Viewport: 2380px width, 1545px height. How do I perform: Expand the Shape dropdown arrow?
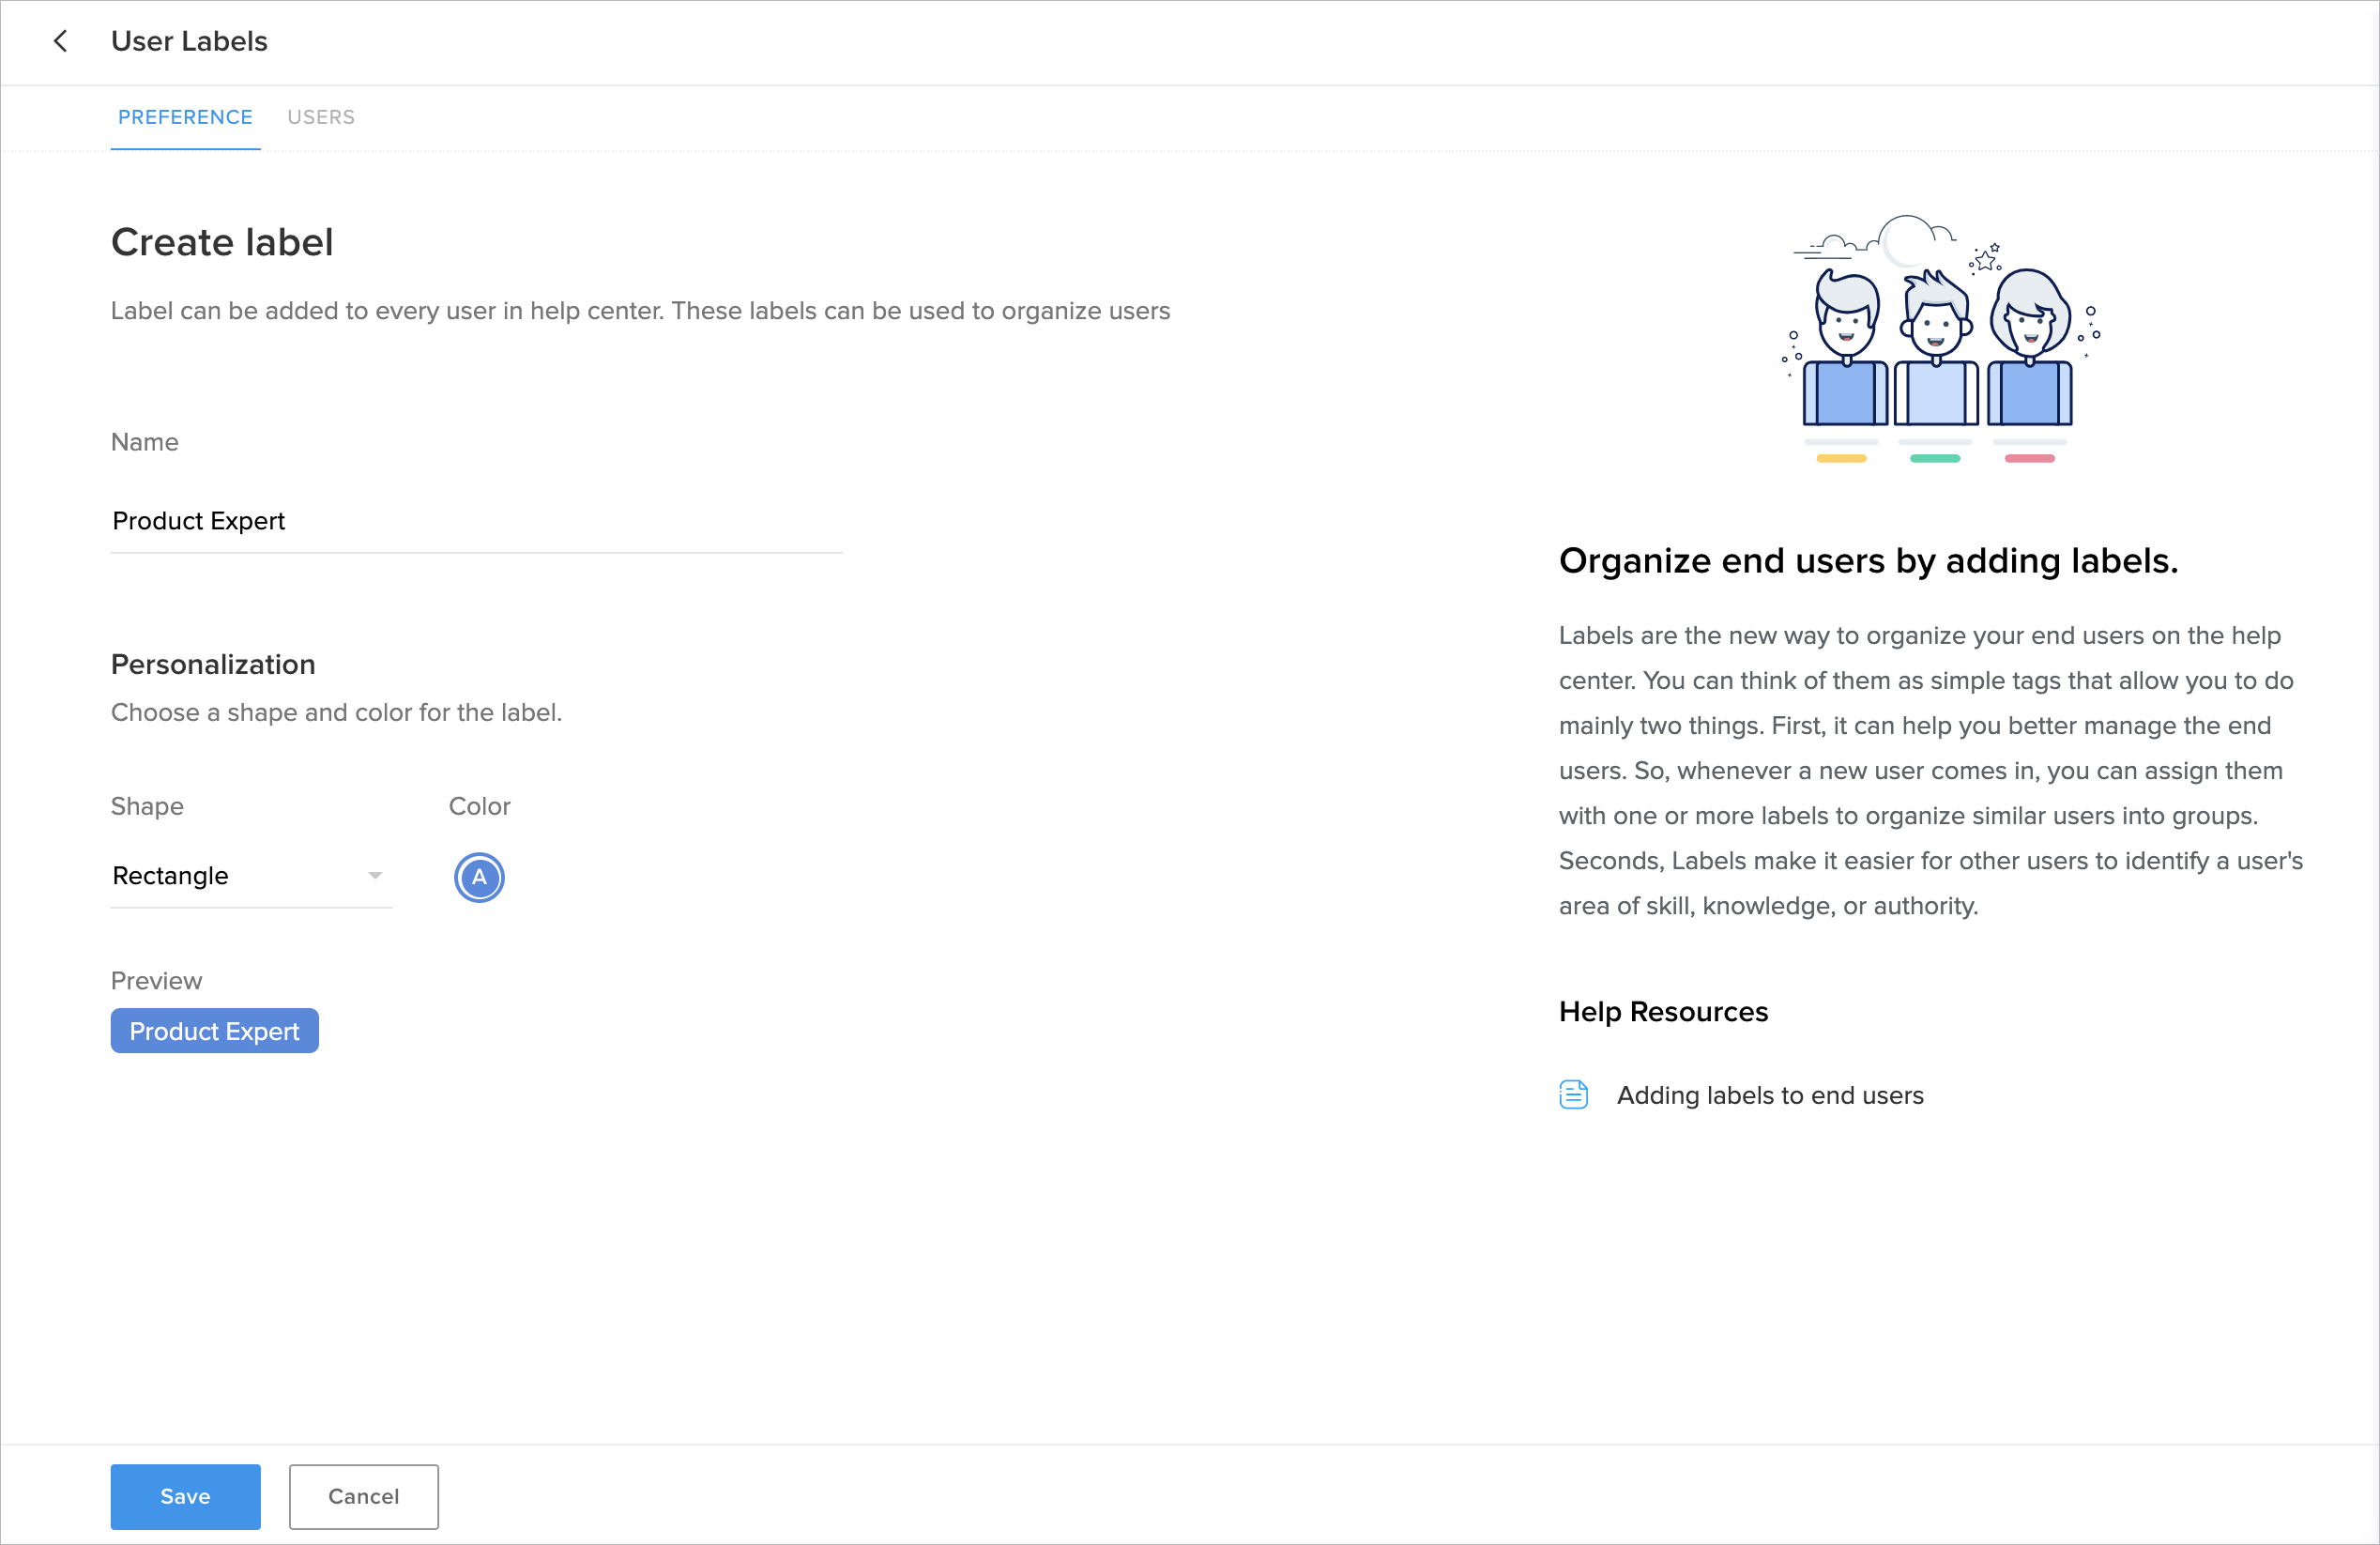point(375,876)
